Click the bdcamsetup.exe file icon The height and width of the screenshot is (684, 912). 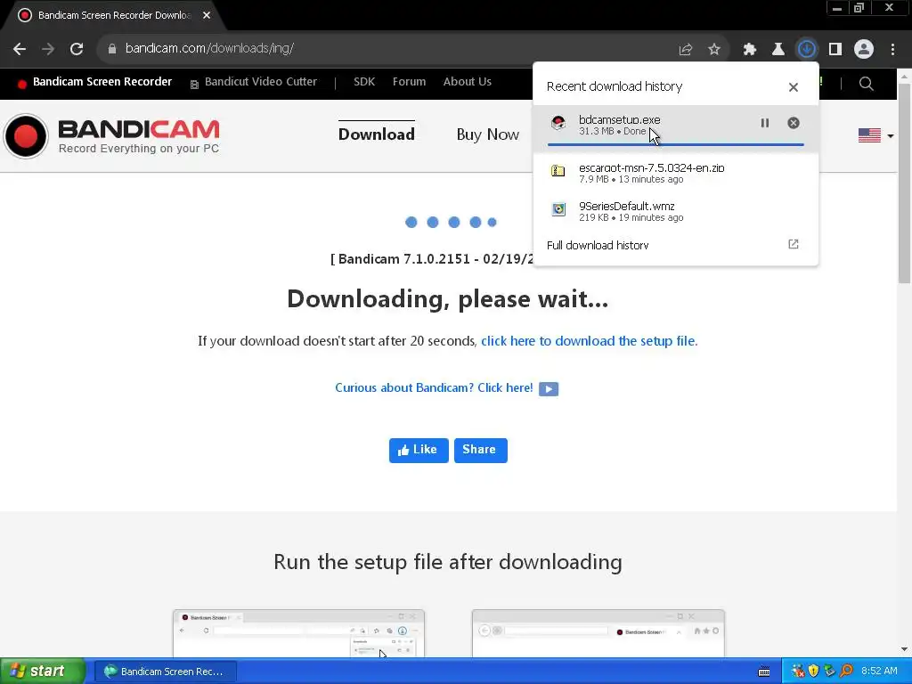(558, 123)
